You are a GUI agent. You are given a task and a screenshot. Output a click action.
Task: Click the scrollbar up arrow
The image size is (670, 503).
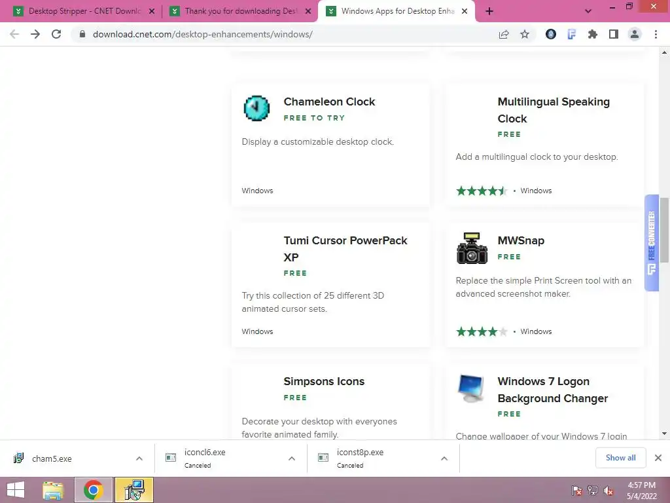point(664,52)
